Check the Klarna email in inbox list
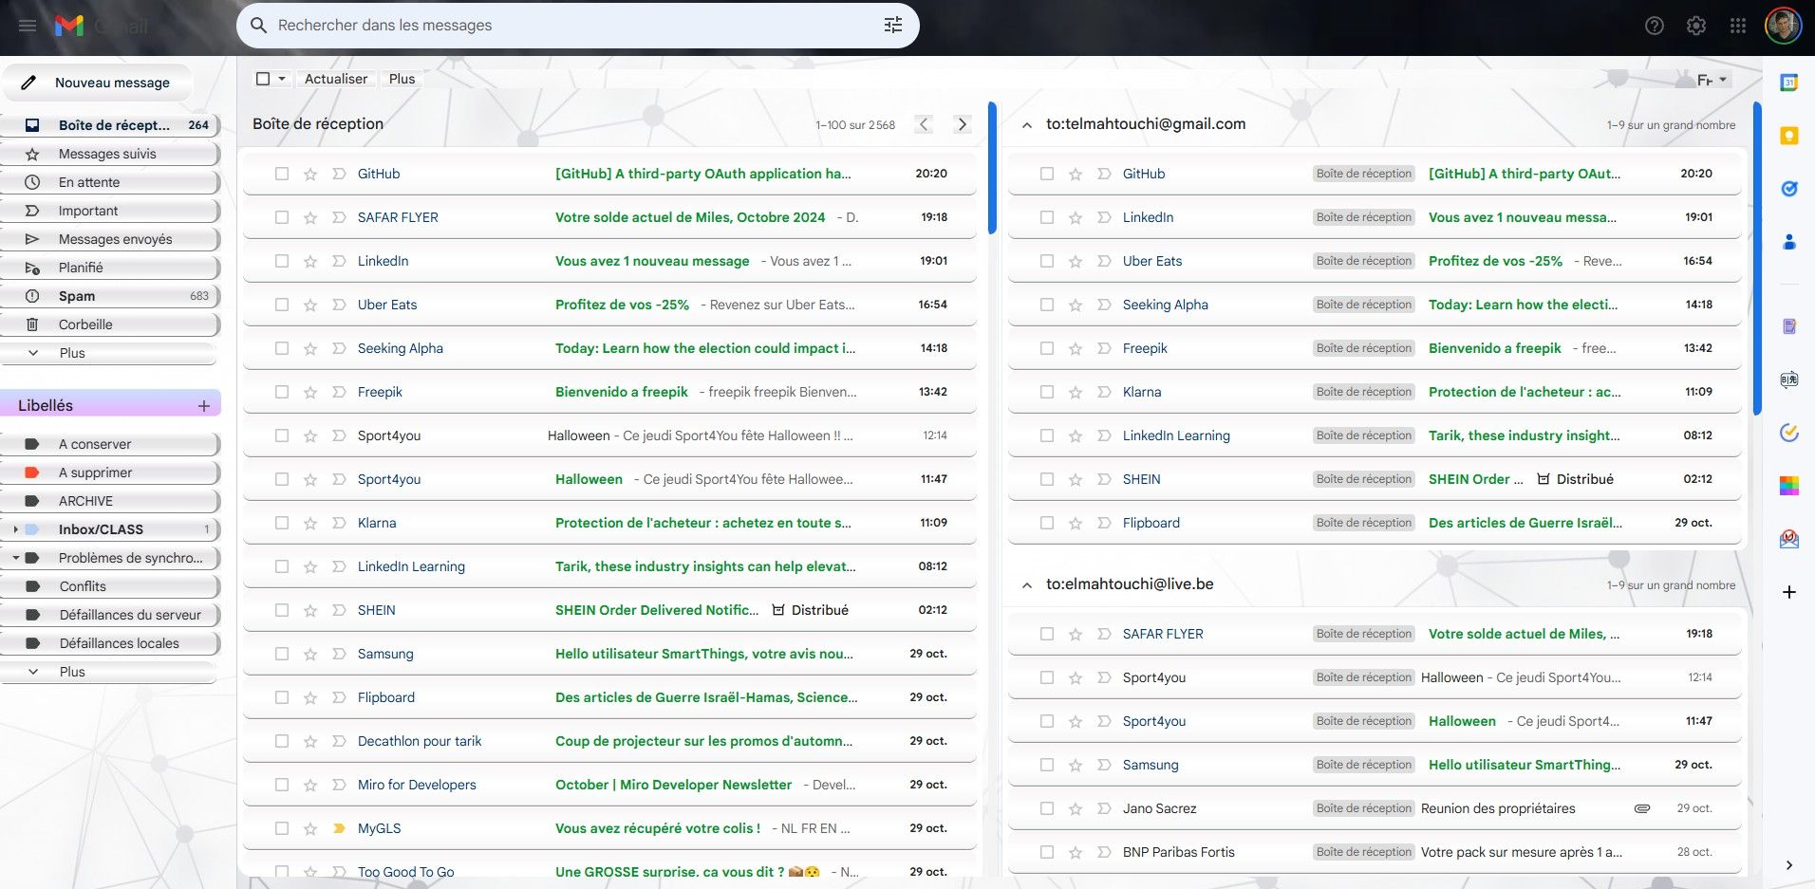1815x889 pixels. click(282, 523)
